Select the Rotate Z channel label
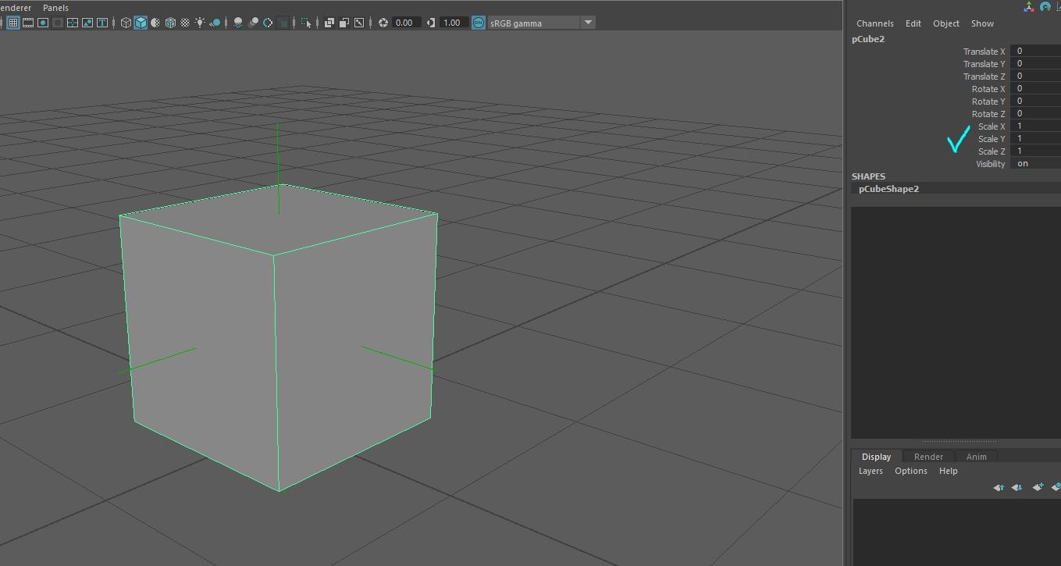1061x566 pixels. click(988, 114)
